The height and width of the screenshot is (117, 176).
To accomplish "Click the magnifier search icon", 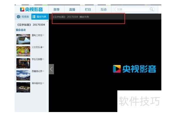I will (x=151, y=9).
